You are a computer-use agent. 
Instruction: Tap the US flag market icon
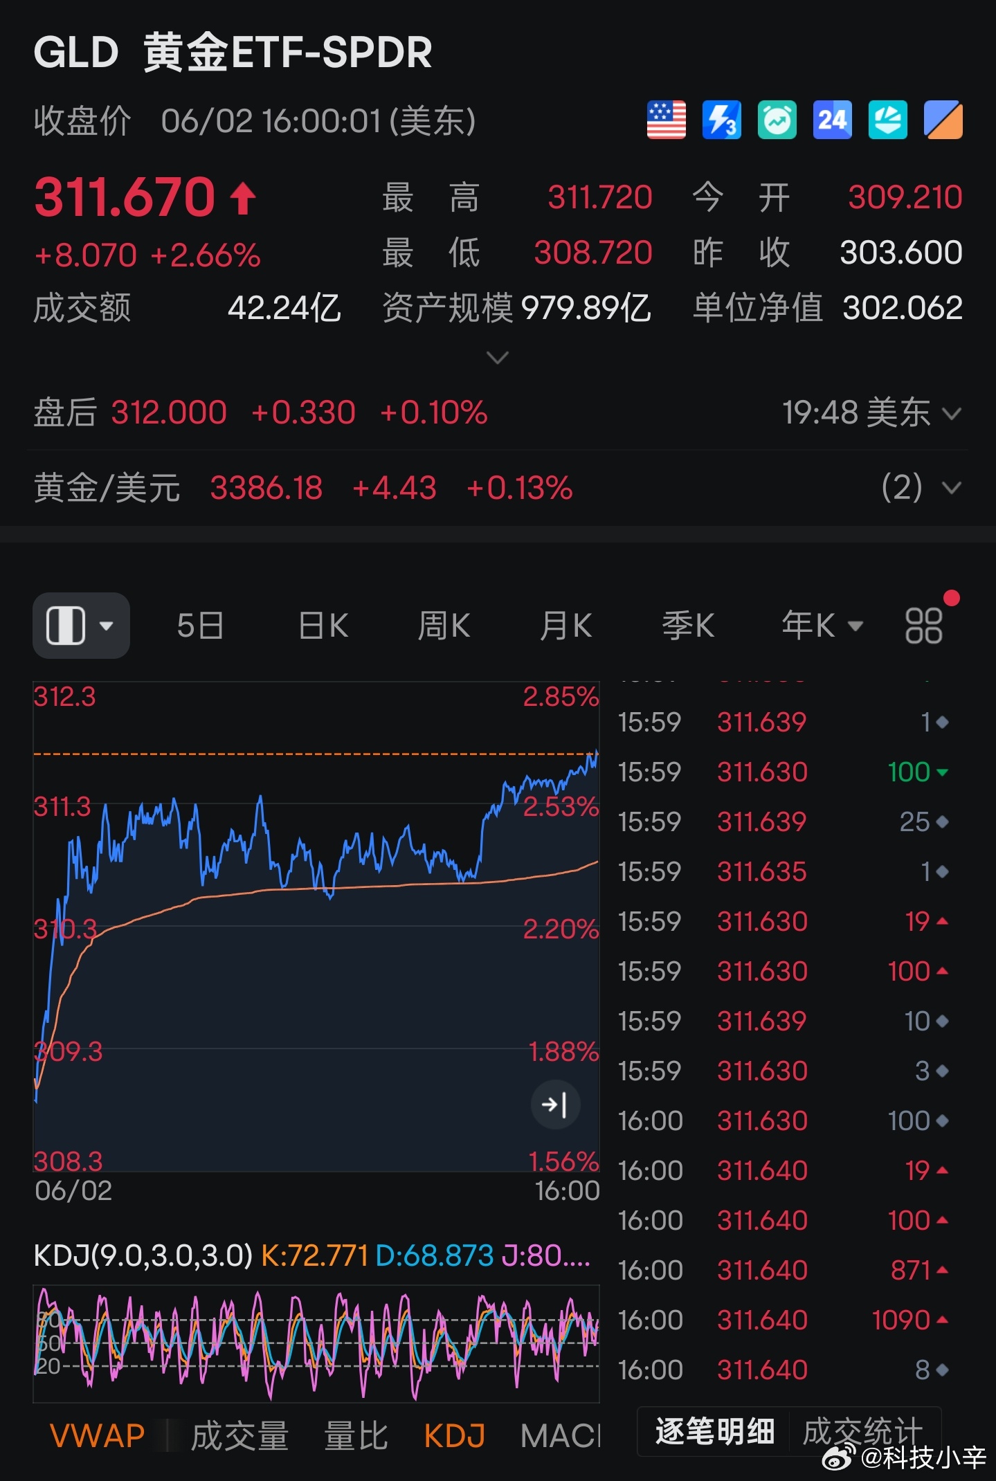(x=666, y=120)
